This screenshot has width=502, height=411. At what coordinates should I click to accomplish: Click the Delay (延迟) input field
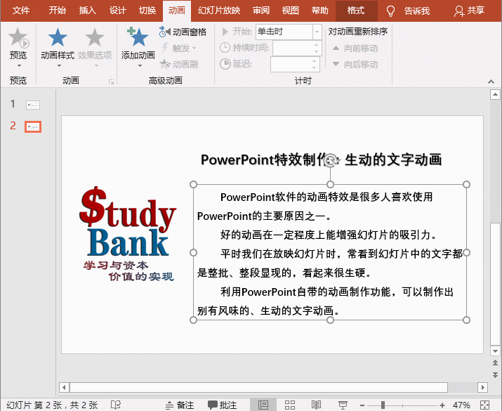click(295, 64)
